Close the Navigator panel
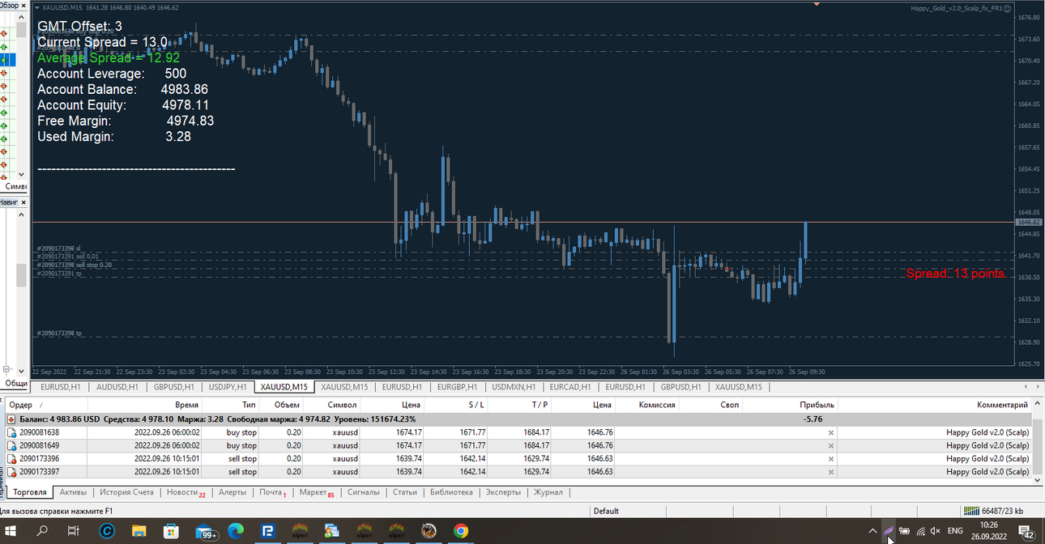Screen dimensions: 1045x544 click(22, 202)
